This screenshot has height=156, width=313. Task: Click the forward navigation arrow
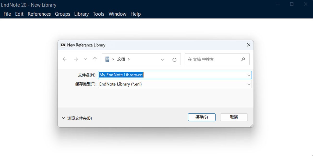click(76, 59)
